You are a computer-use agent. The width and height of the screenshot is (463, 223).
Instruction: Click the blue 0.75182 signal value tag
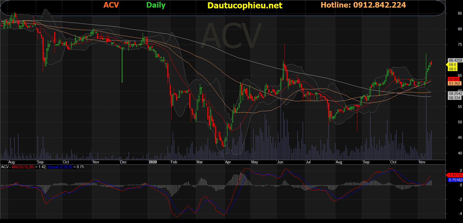(x=455, y=180)
